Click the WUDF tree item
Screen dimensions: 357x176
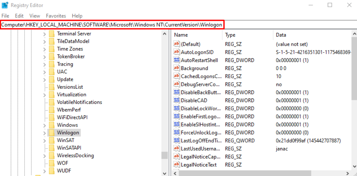pyautogui.click(x=63, y=171)
